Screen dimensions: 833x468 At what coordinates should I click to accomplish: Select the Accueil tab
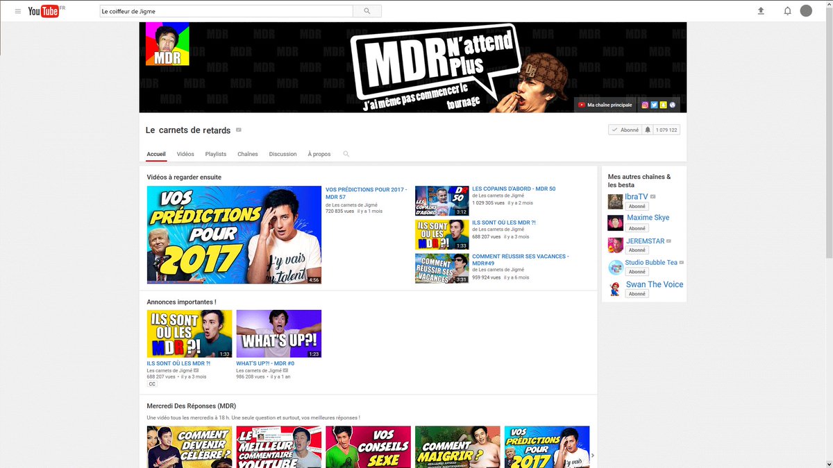[156, 154]
